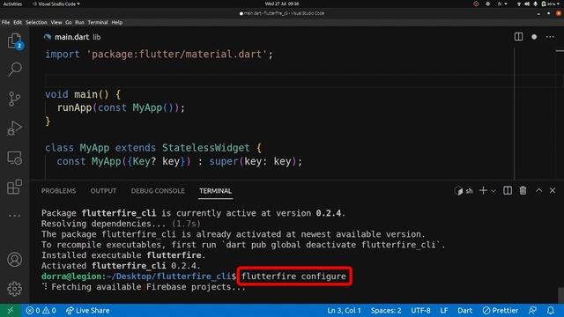Open the Go menu
564x317 pixels.
coord(69,22)
